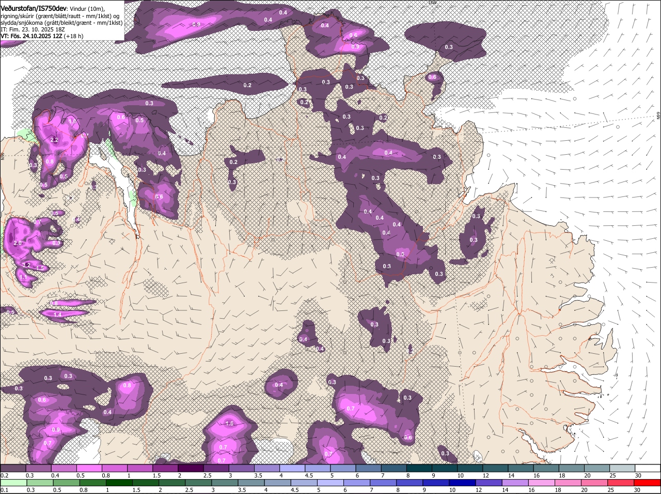Select dark teal 8–9 swatch in upper legend
Viewport: 661px width, 494px height.
(x=419, y=468)
